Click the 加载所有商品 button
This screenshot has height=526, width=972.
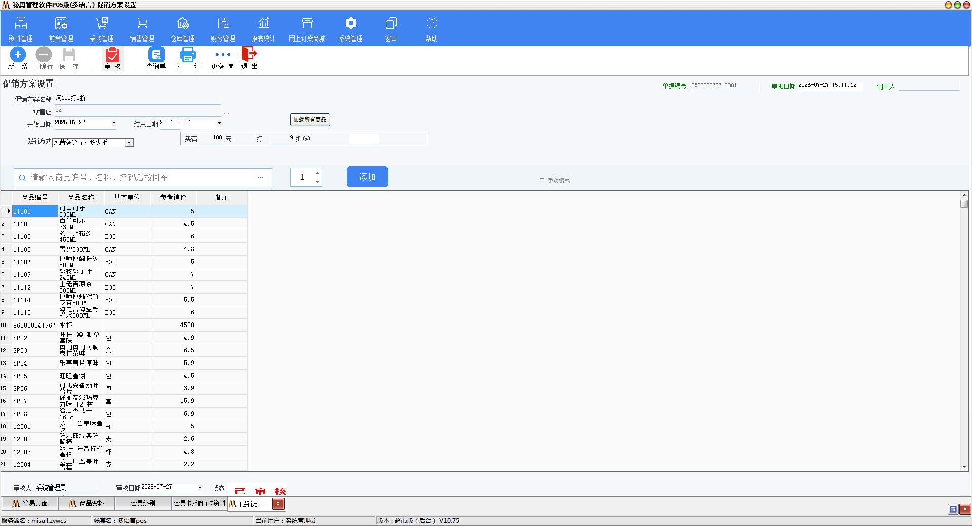[310, 119]
